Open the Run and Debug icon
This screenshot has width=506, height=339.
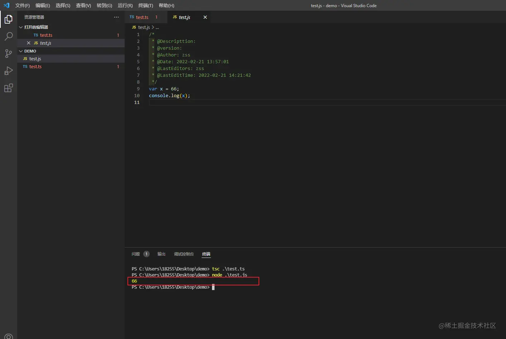click(9, 71)
